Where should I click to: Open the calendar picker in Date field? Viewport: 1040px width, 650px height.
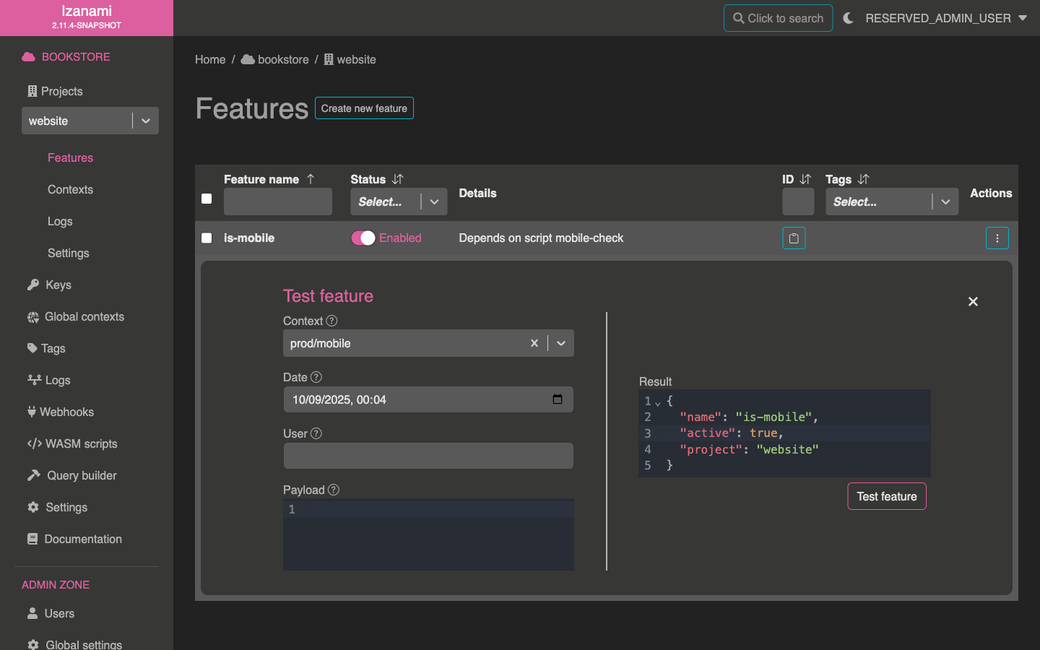(x=558, y=399)
